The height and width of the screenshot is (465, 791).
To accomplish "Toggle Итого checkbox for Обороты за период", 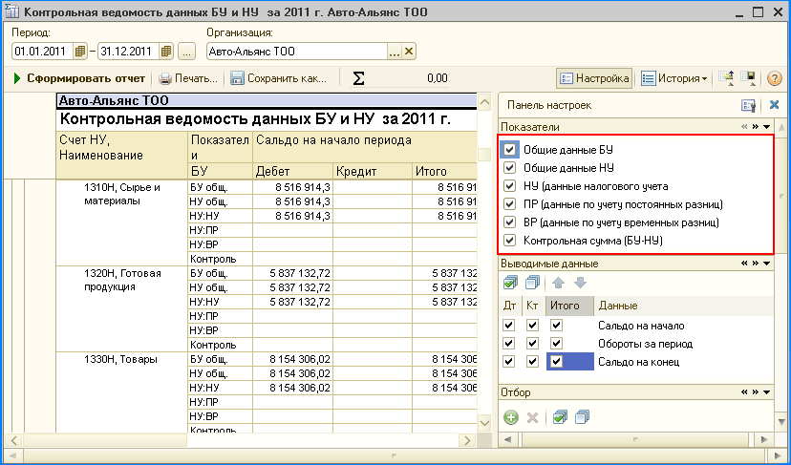I will 557,344.
